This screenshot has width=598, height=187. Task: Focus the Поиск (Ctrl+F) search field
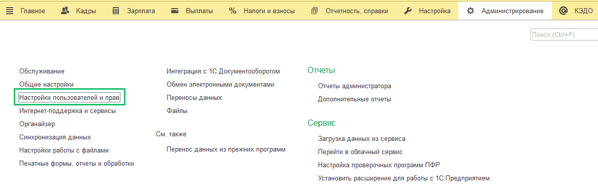564,34
